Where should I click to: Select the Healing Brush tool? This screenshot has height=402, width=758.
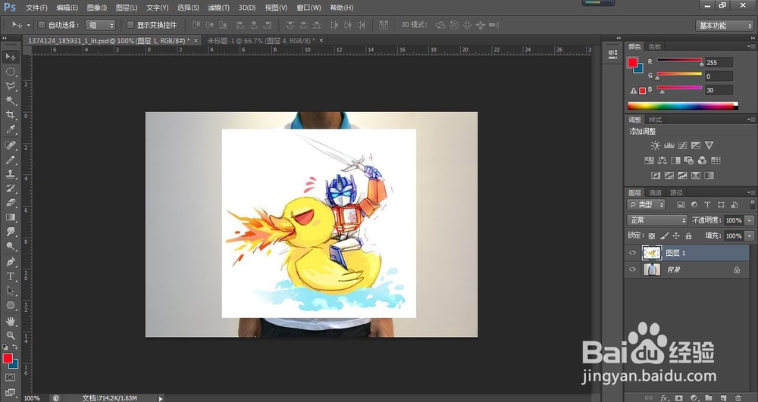click(x=10, y=145)
